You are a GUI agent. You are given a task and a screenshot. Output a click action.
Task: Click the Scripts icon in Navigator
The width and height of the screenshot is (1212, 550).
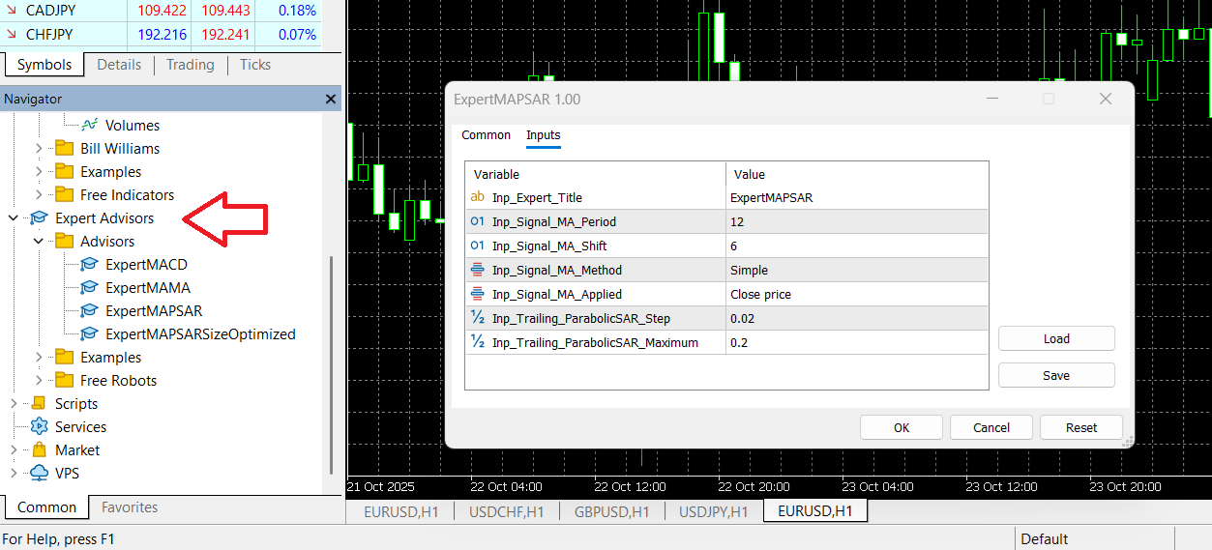click(39, 403)
